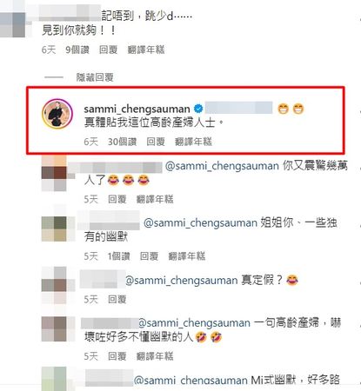Open the @sammi_chengsauman mention in 一句高齡產婦 reply
The width and height of the screenshot is (361, 391).
tap(194, 322)
